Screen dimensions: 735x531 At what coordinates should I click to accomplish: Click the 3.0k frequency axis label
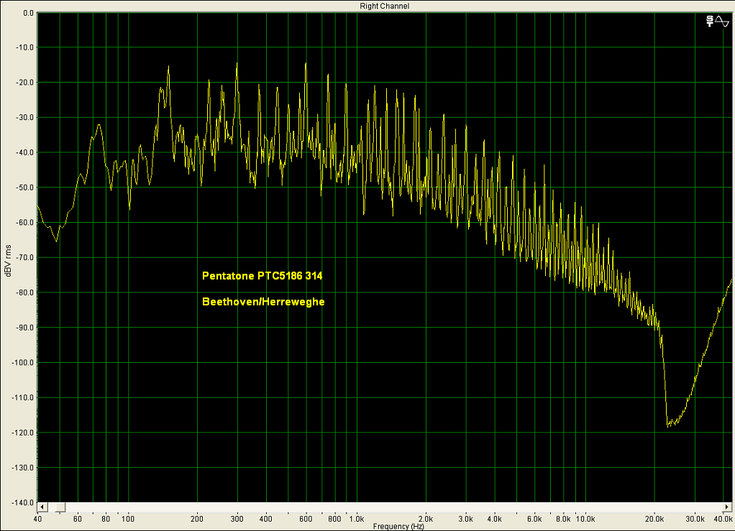[x=466, y=519]
